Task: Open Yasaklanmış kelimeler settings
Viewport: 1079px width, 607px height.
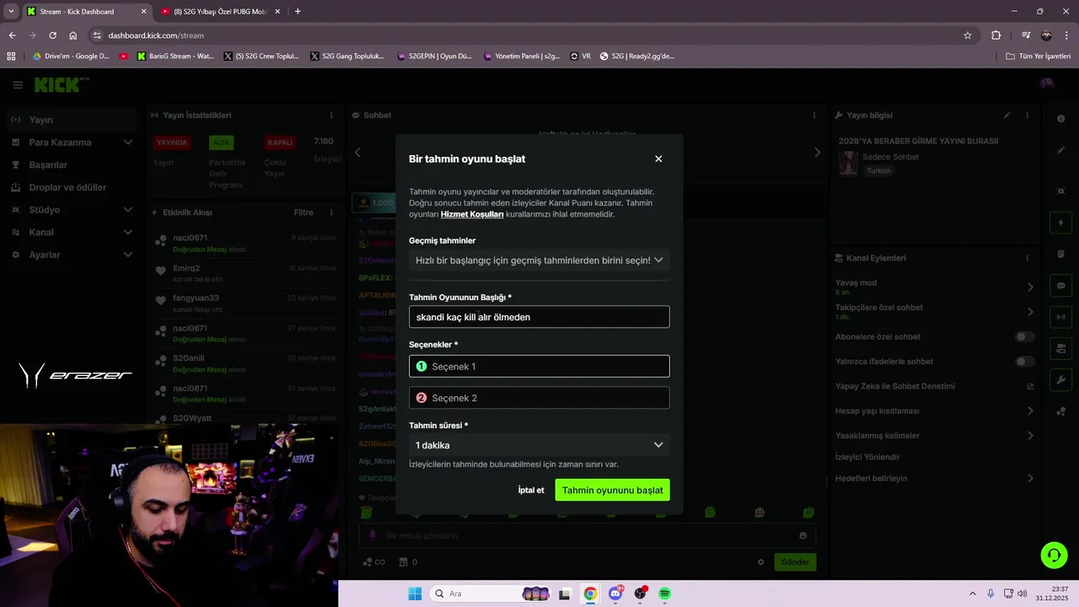Action: pyautogui.click(x=934, y=436)
